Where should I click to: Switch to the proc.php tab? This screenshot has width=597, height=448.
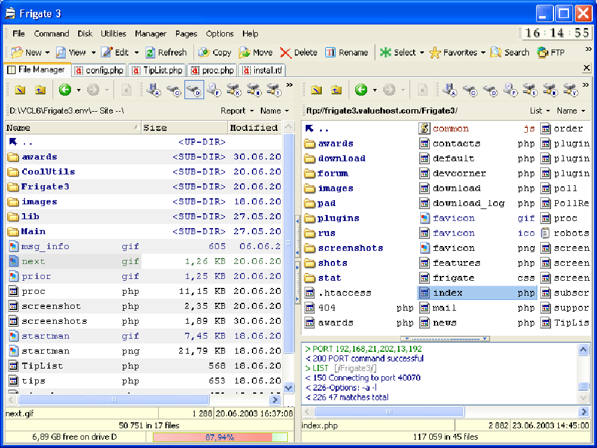[213, 70]
